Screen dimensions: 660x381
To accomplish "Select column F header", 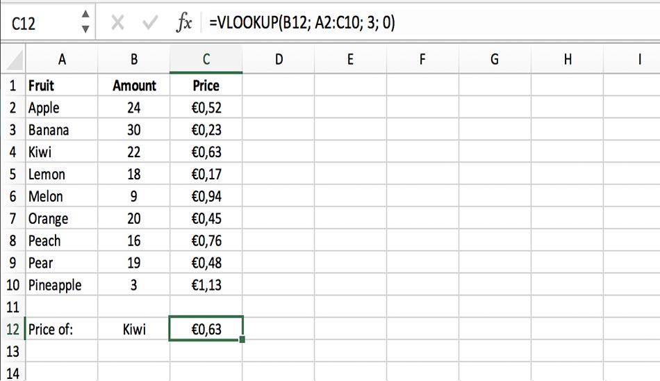I will pos(422,59).
